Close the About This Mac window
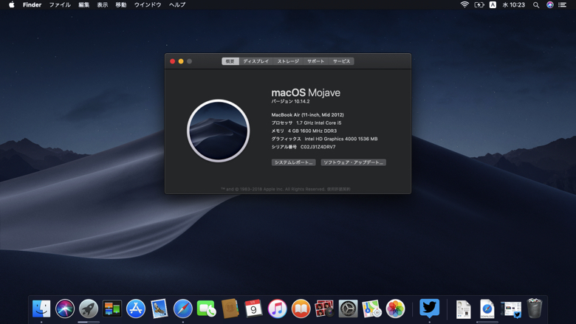The image size is (576, 324). (x=172, y=61)
